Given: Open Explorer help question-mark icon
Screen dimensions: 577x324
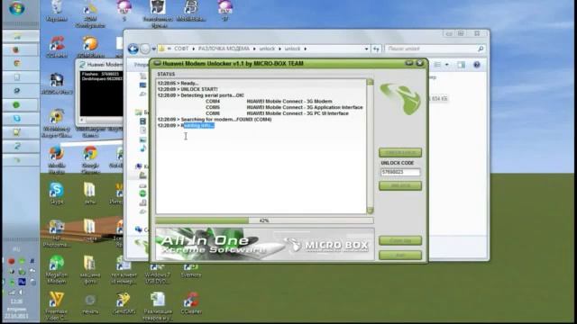Looking at the screenshot, I should pos(477,65).
